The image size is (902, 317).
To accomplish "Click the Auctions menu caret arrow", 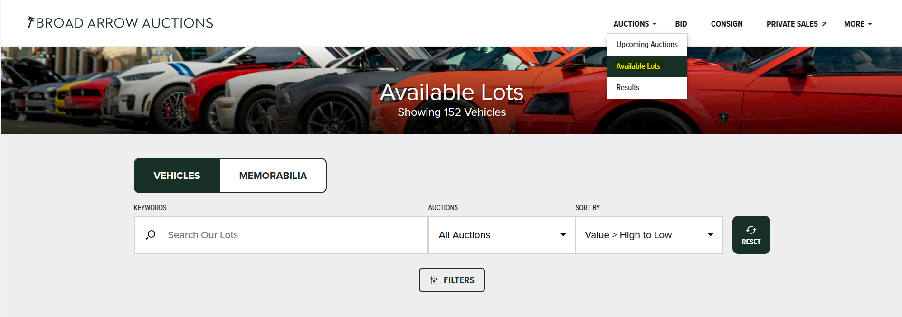I will [655, 24].
